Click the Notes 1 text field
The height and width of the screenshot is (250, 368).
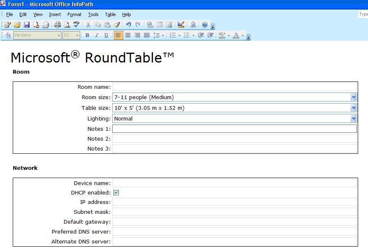[234, 129]
